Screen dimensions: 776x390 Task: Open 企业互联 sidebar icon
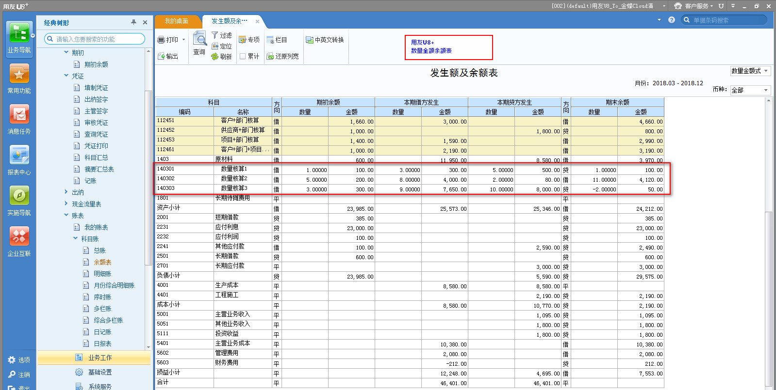19,237
